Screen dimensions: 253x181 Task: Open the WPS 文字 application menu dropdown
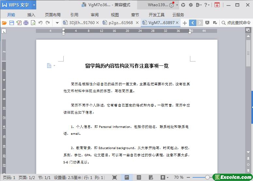coord(34,5)
